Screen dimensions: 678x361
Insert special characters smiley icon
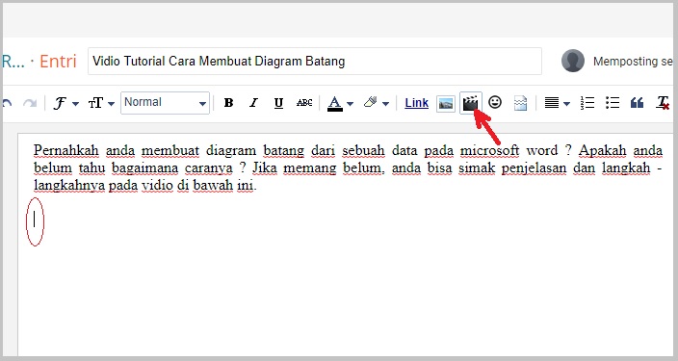(x=495, y=102)
